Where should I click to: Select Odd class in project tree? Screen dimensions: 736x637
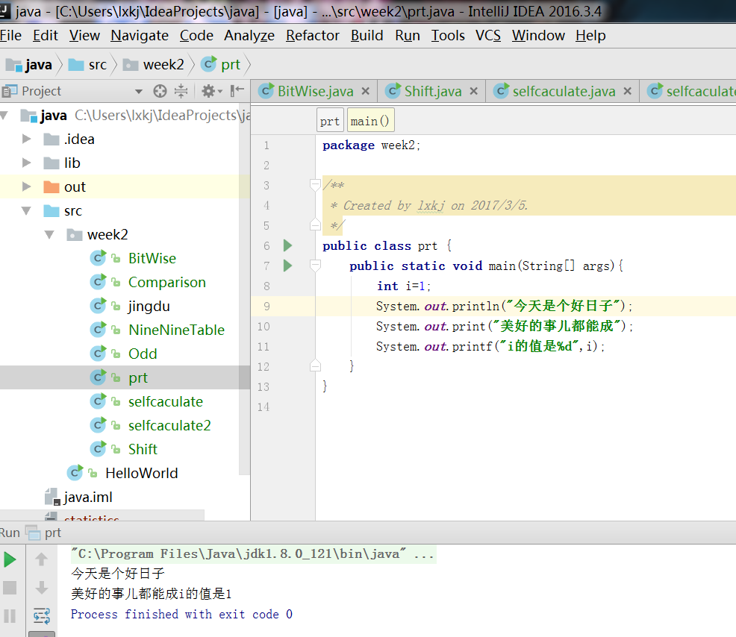point(143,354)
